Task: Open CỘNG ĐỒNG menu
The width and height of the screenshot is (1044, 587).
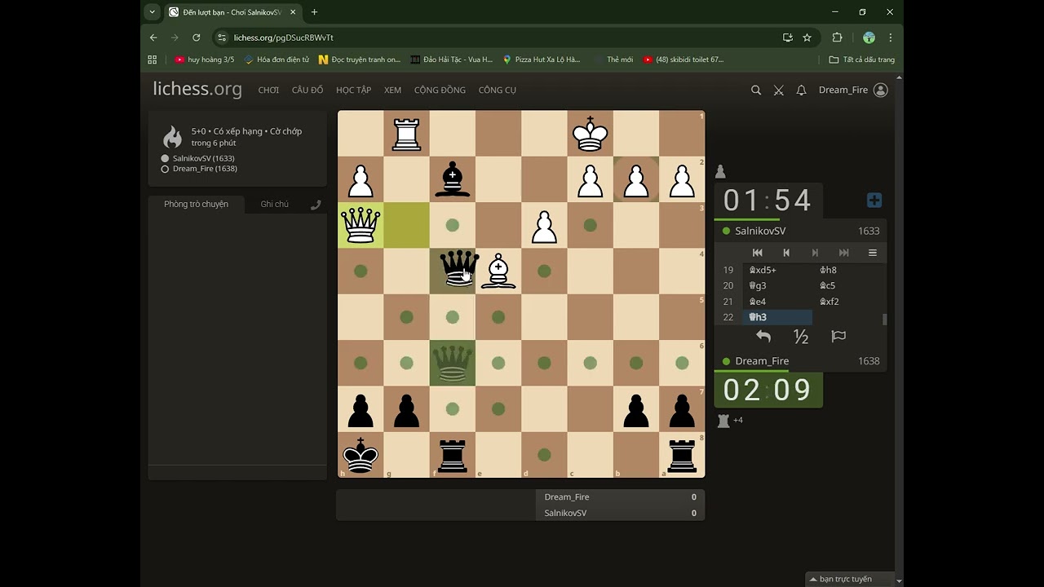Action: tap(440, 90)
